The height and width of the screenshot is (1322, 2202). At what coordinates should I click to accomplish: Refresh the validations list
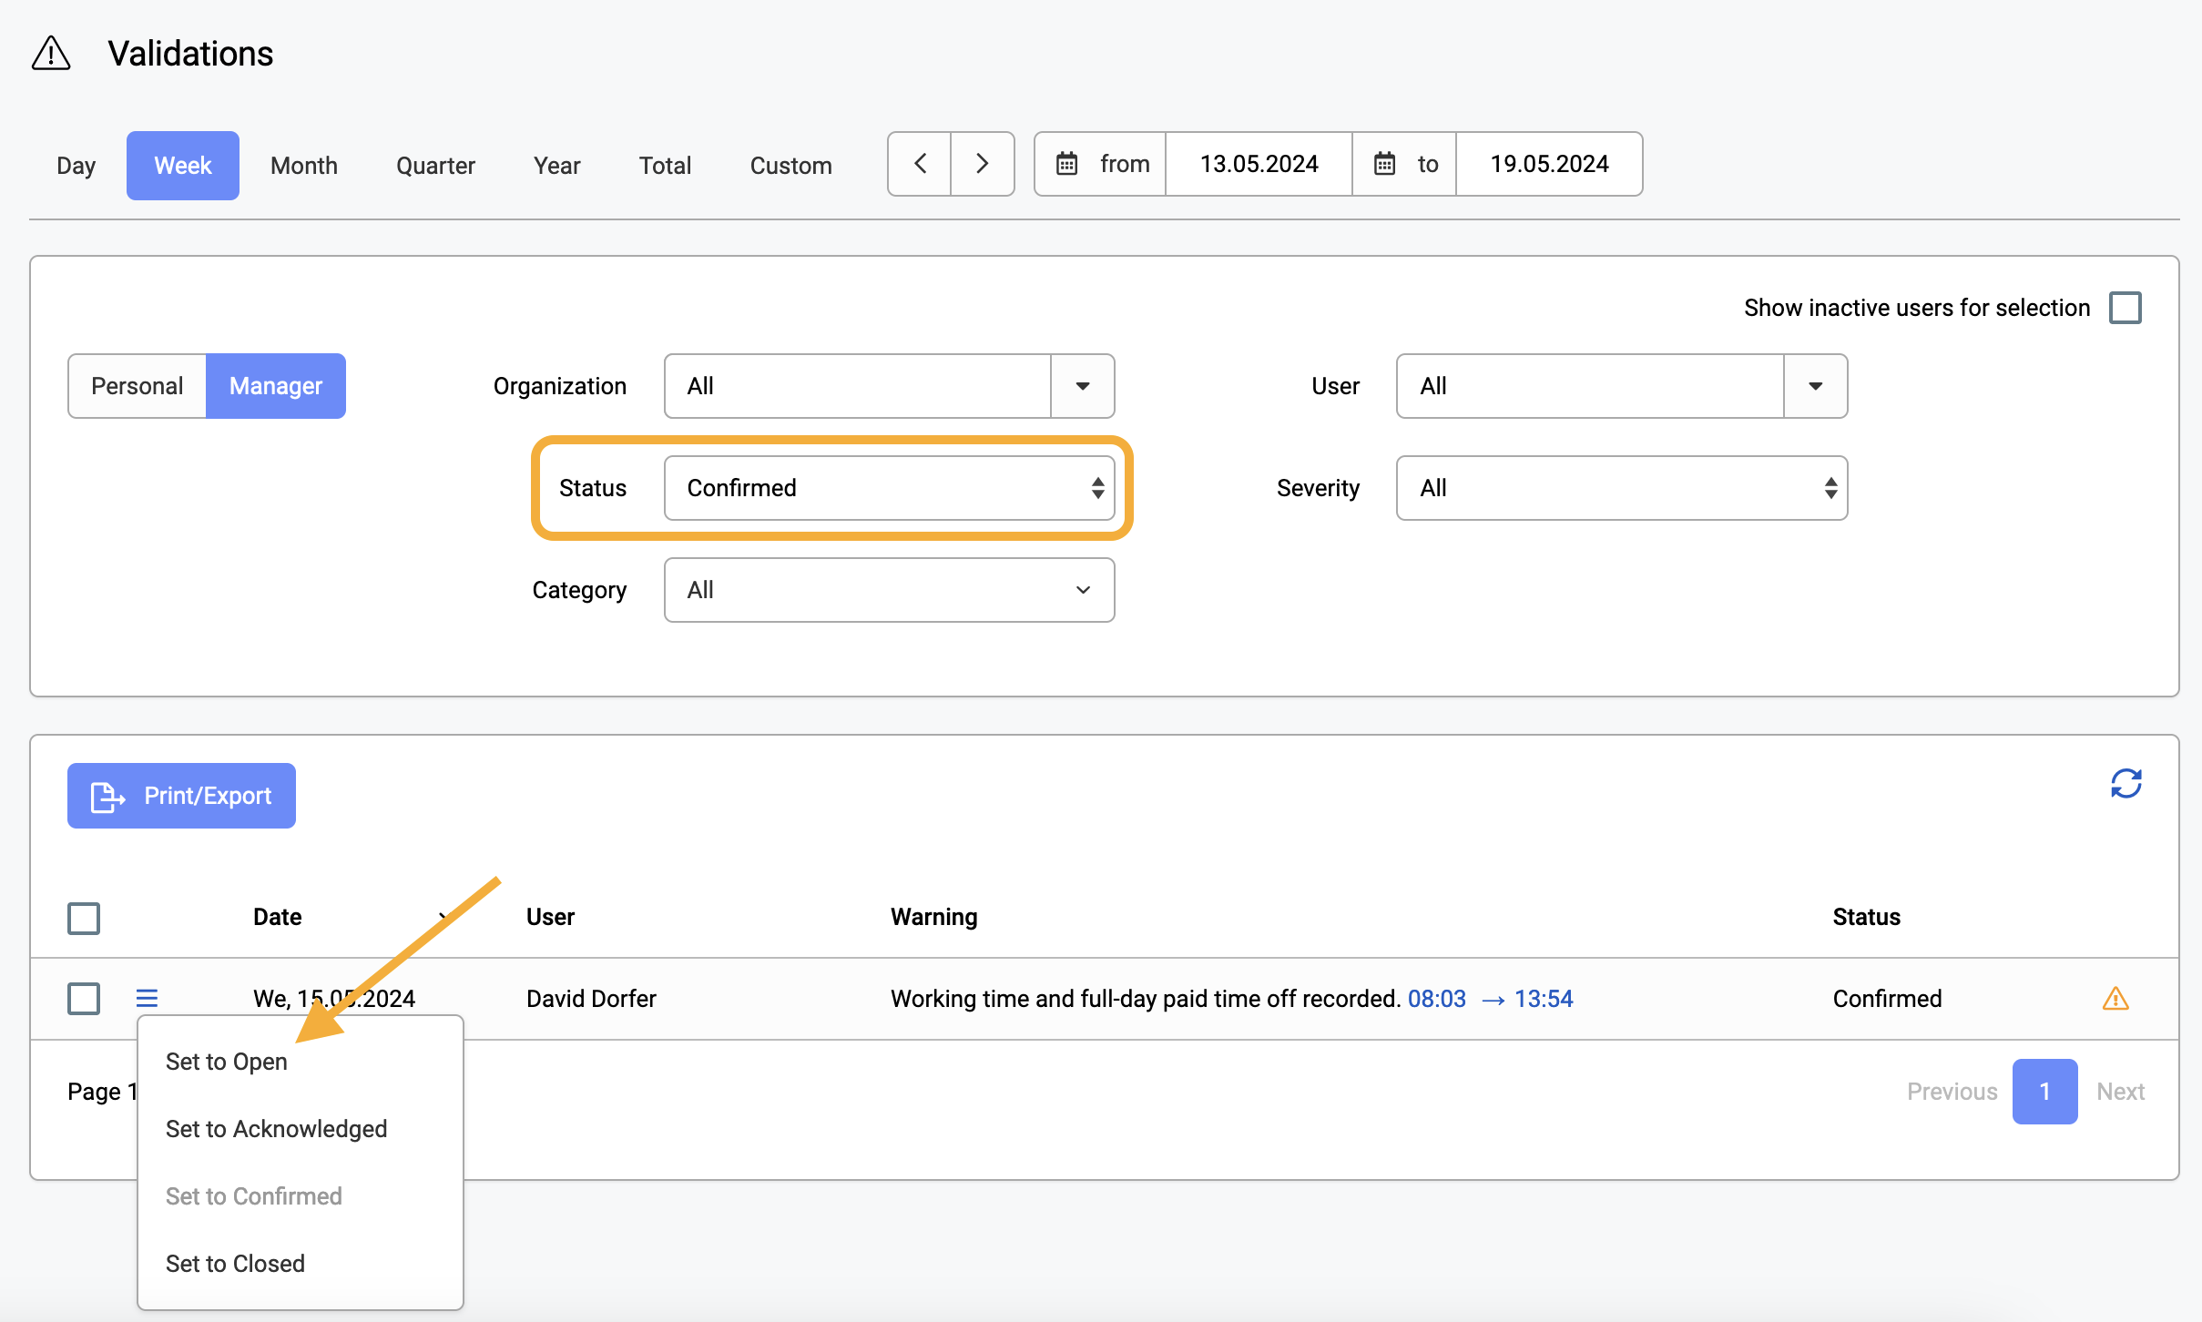coord(2126,783)
